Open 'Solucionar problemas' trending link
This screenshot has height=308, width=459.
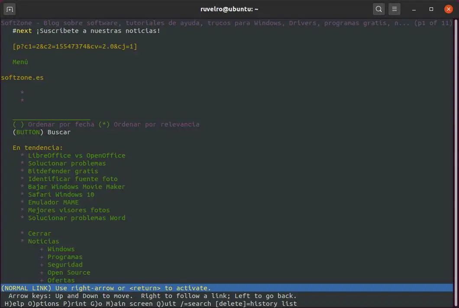67,163
